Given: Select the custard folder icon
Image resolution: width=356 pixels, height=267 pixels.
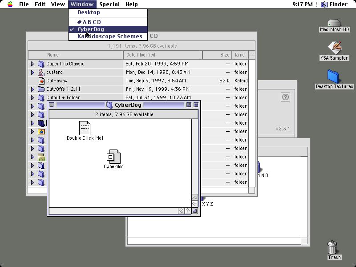Looking at the screenshot, I should coord(41,72).
